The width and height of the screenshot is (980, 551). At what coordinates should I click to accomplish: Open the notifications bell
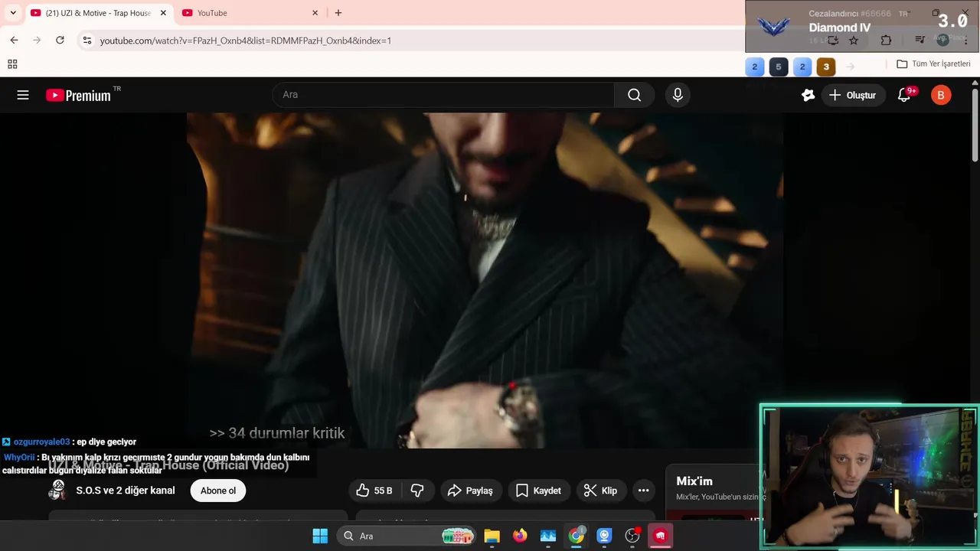click(904, 95)
